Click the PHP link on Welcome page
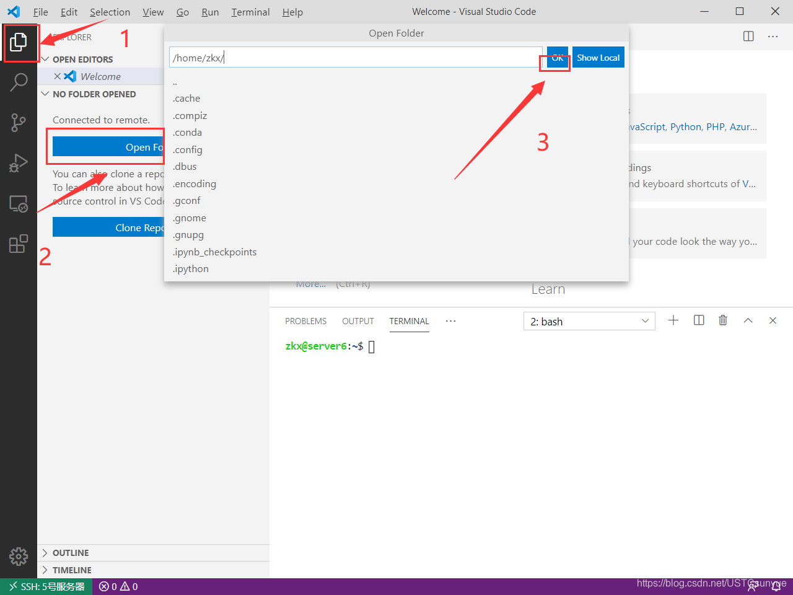Screen dimensions: 793x595 point(716,126)
